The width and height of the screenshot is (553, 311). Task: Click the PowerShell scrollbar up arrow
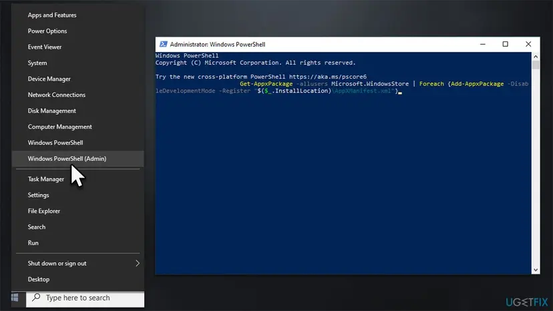tap(536, 57)
